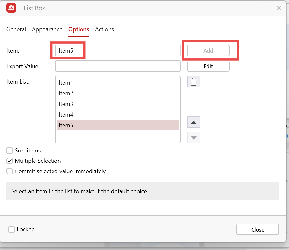Choose Item3 from the Item List
This screenshot has width=289, height=250.
pos(66,104)
